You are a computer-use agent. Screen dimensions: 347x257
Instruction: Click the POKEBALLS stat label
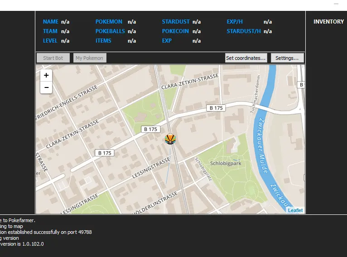tap(109, 31)
